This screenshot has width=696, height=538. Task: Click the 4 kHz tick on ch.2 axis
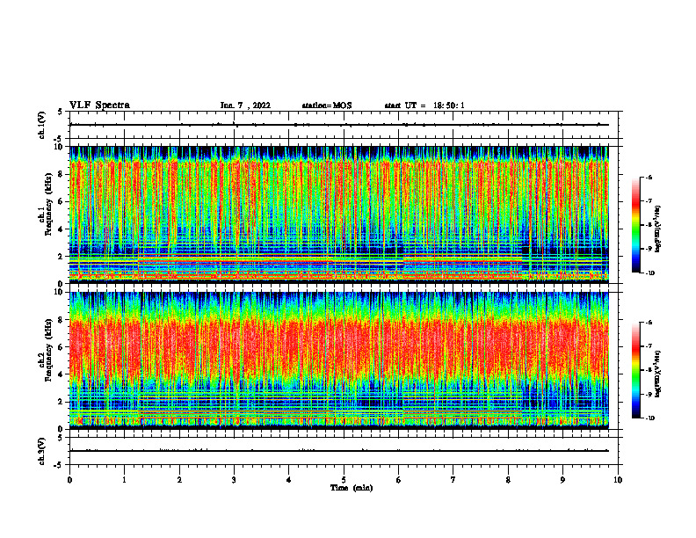[x=62, y=374]
